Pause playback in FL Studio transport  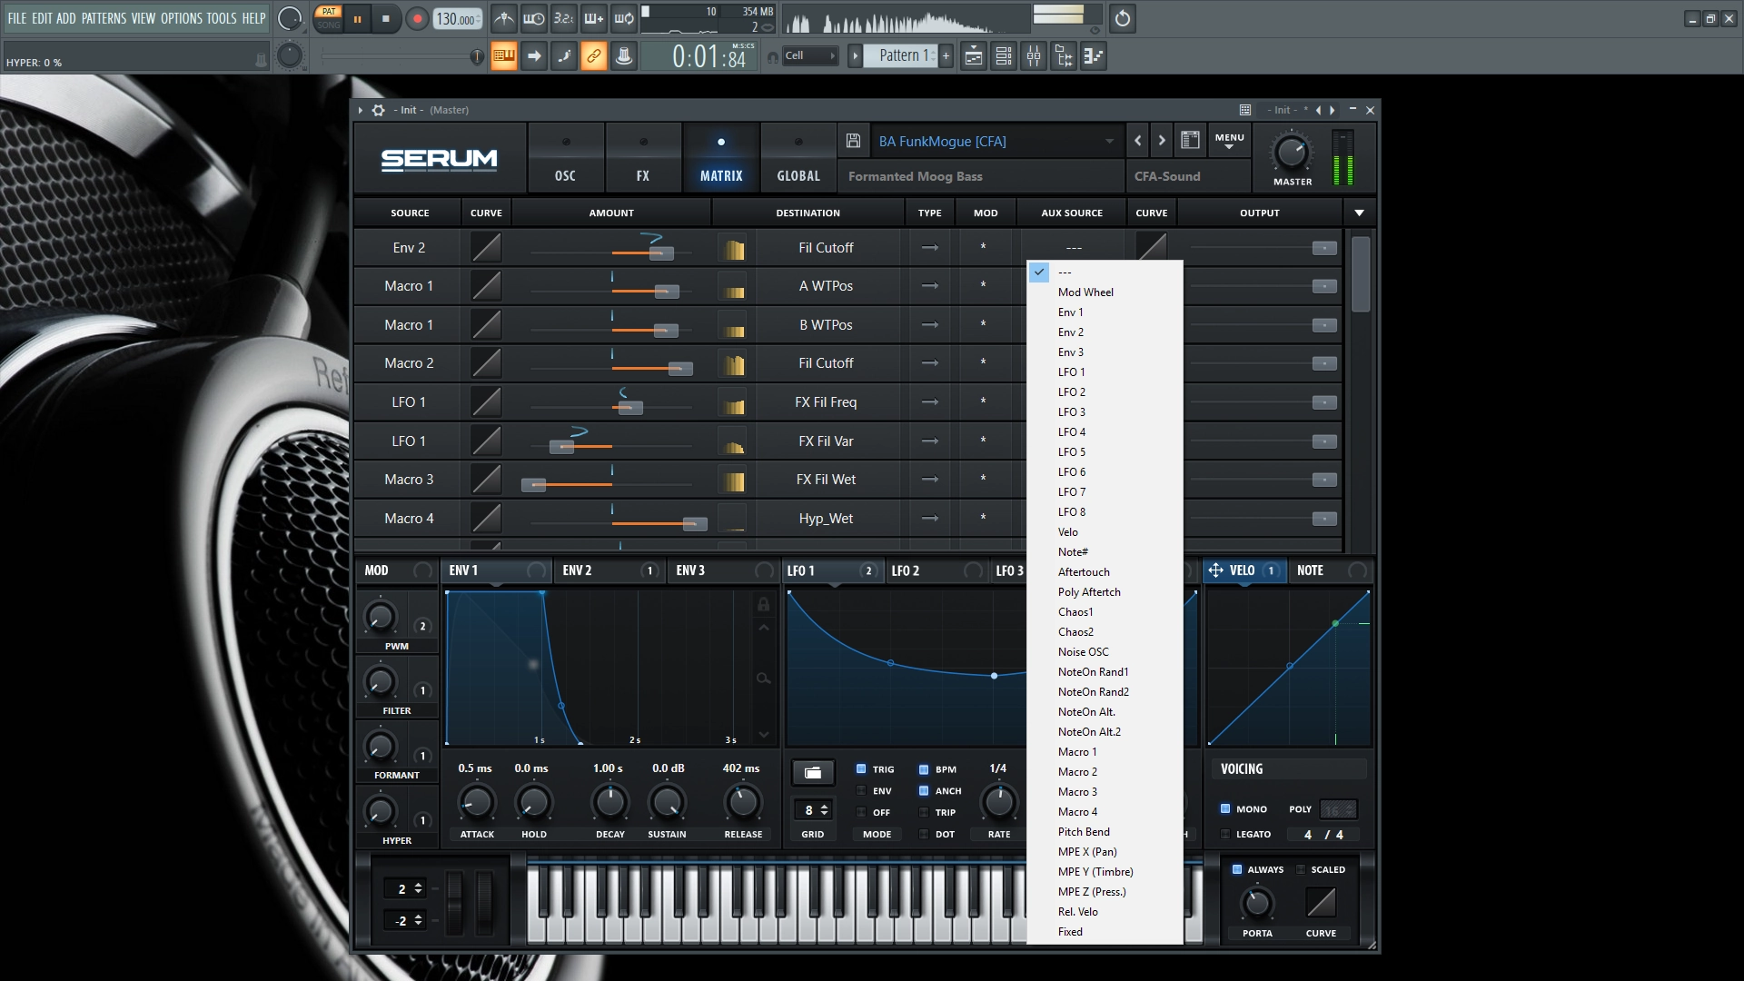(x=358, y=18)
